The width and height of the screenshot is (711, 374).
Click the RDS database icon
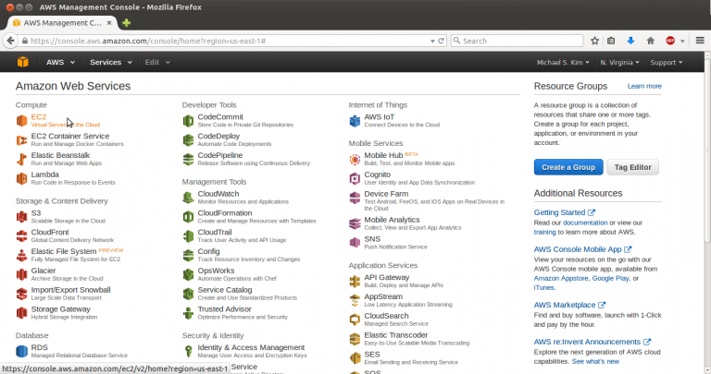[x=22, y=352]
